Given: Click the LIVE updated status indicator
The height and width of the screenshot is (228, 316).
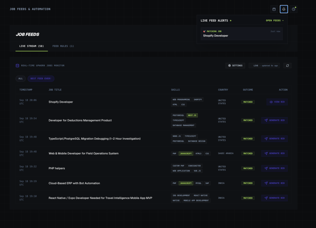Looking at the screenshot, I should point(264,66).
